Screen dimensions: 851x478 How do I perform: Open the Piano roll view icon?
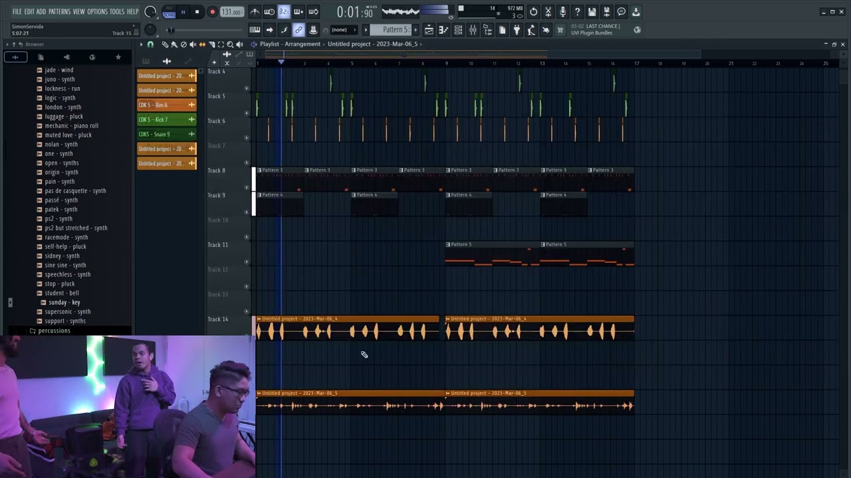(443, 30)
